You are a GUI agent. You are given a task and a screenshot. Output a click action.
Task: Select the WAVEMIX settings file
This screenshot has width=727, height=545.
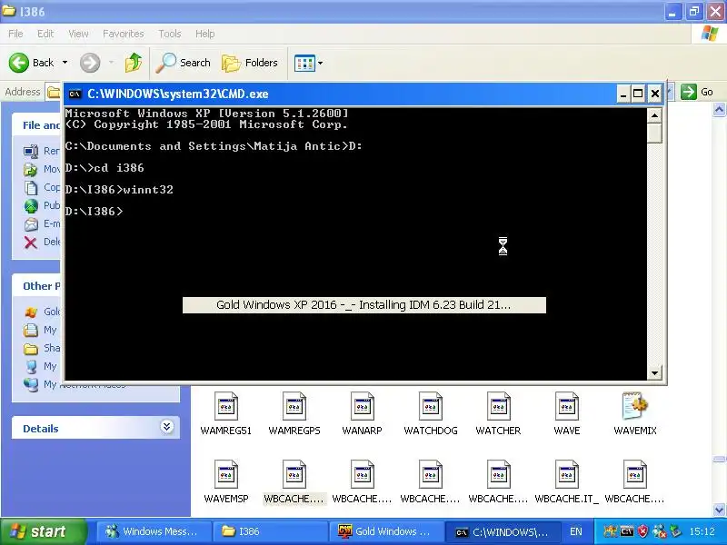[x=634, y=413]
